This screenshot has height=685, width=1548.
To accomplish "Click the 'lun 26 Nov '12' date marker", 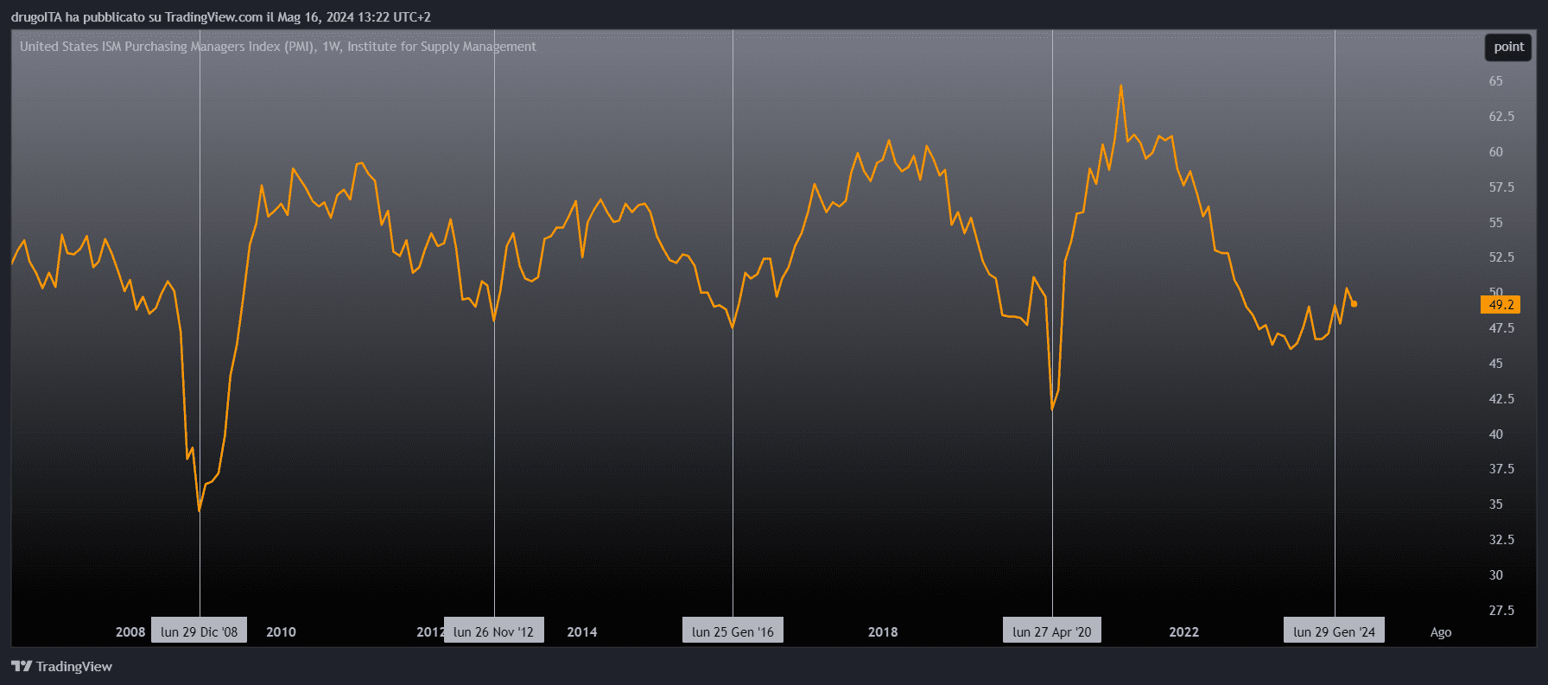I will [494, 631].
